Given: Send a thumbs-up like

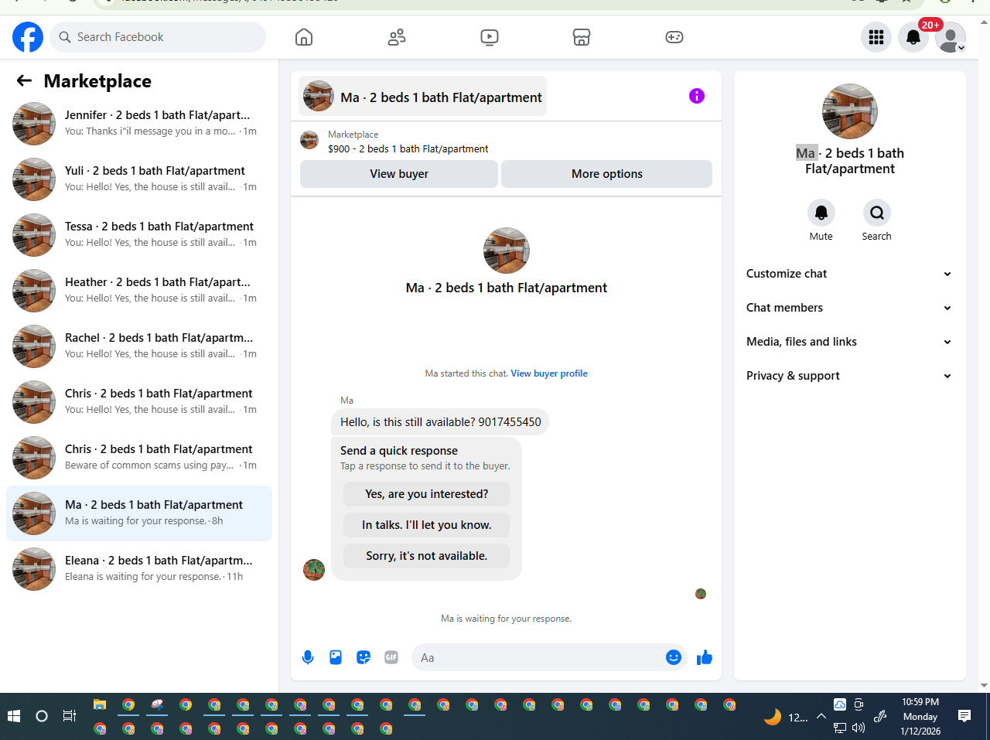Looking at the screenshot, I should point(705,657).
